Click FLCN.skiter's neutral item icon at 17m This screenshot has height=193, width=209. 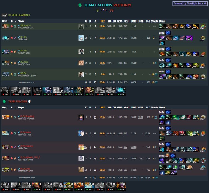(203, 133)
